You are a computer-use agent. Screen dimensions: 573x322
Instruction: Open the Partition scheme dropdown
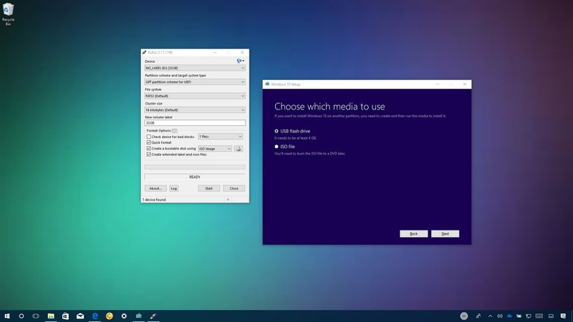(x=195, y=82)
